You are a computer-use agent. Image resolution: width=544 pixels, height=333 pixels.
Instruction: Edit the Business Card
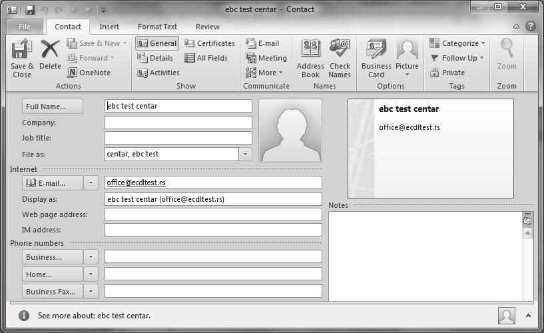[x=376, y=58]
